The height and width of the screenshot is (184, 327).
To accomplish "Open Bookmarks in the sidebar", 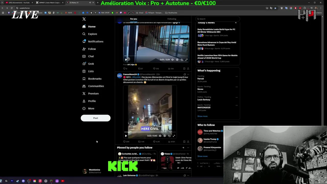I will 92,79.
